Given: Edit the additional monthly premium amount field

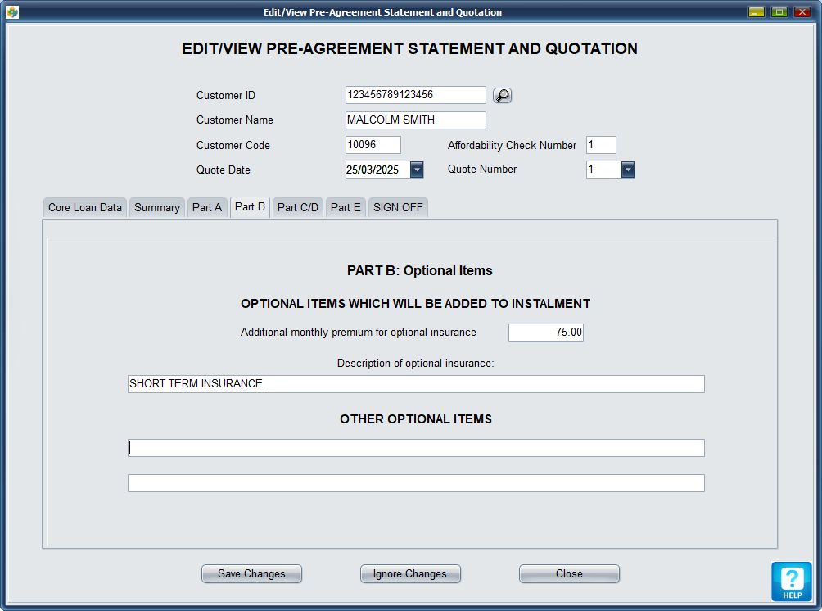Looking at the screenshot, I should tap(545, 332).
